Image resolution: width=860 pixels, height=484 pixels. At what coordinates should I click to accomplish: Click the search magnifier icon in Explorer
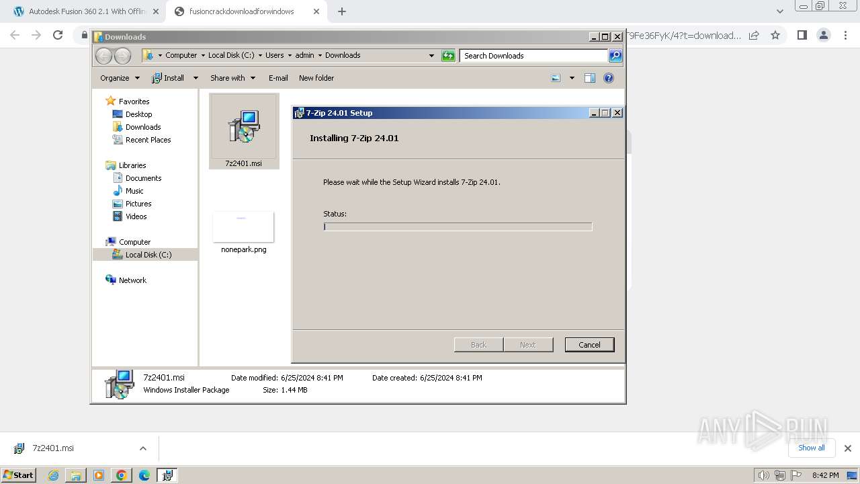[x=615, y=56]
